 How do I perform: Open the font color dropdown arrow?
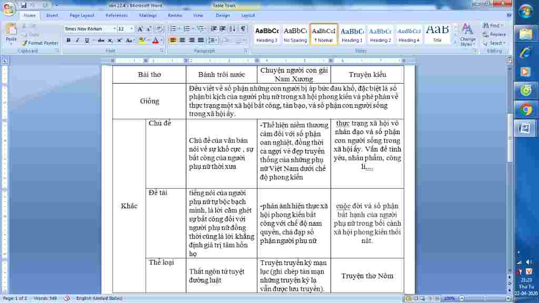pyautogui.click(x=162, y=39)
